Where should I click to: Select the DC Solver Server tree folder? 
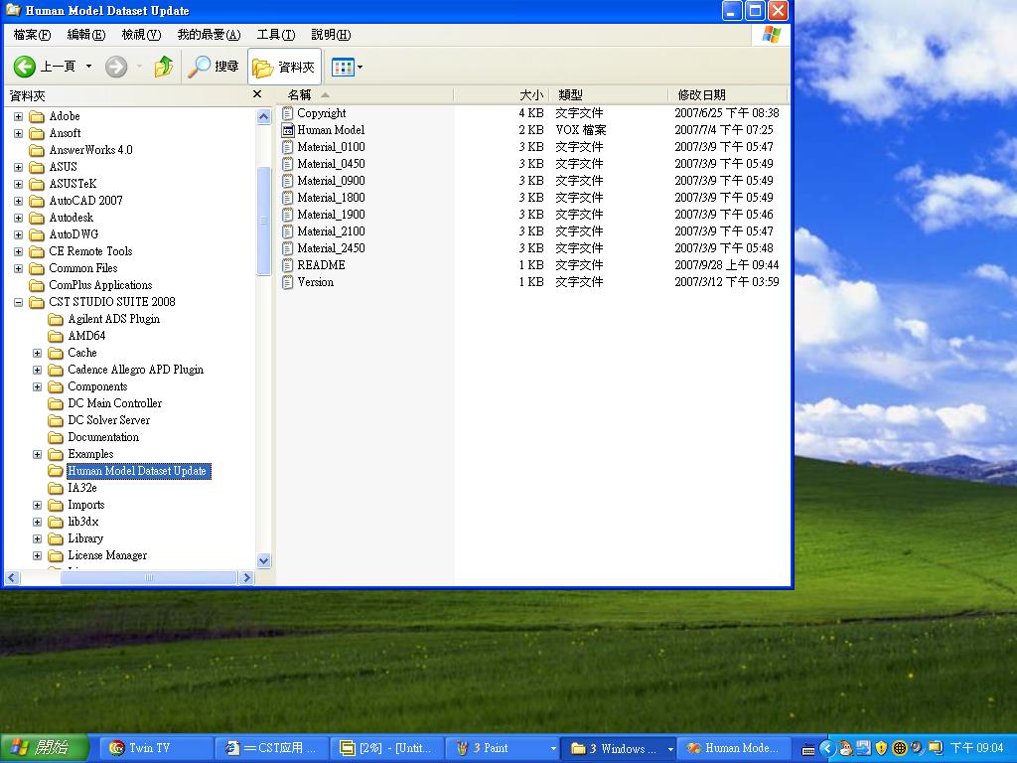pyautogui.click(x=109, y=420)
